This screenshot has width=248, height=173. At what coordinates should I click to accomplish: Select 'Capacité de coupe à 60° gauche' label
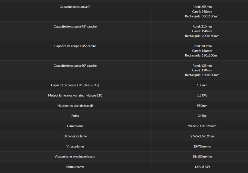click(x=75, y=66)
